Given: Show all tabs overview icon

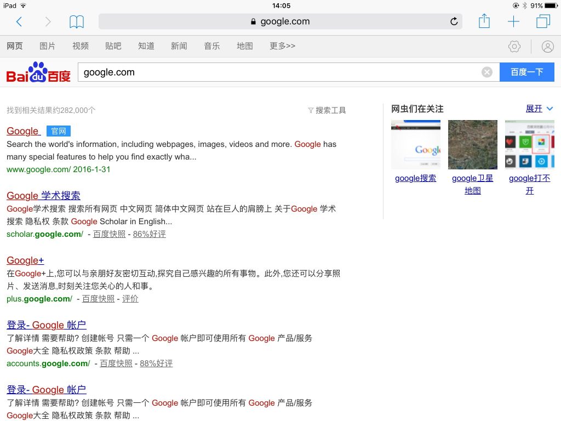Looking at the screenshot, I should tap(543, 21).
